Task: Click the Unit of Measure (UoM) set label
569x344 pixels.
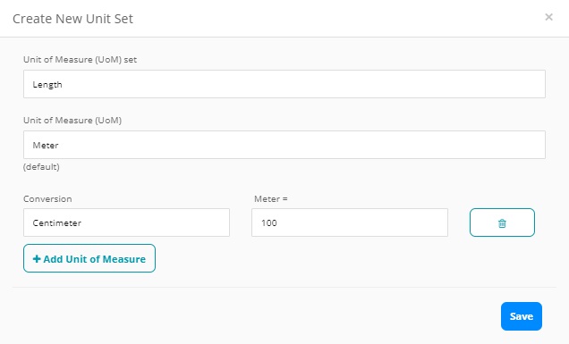Action: (80, 60)
